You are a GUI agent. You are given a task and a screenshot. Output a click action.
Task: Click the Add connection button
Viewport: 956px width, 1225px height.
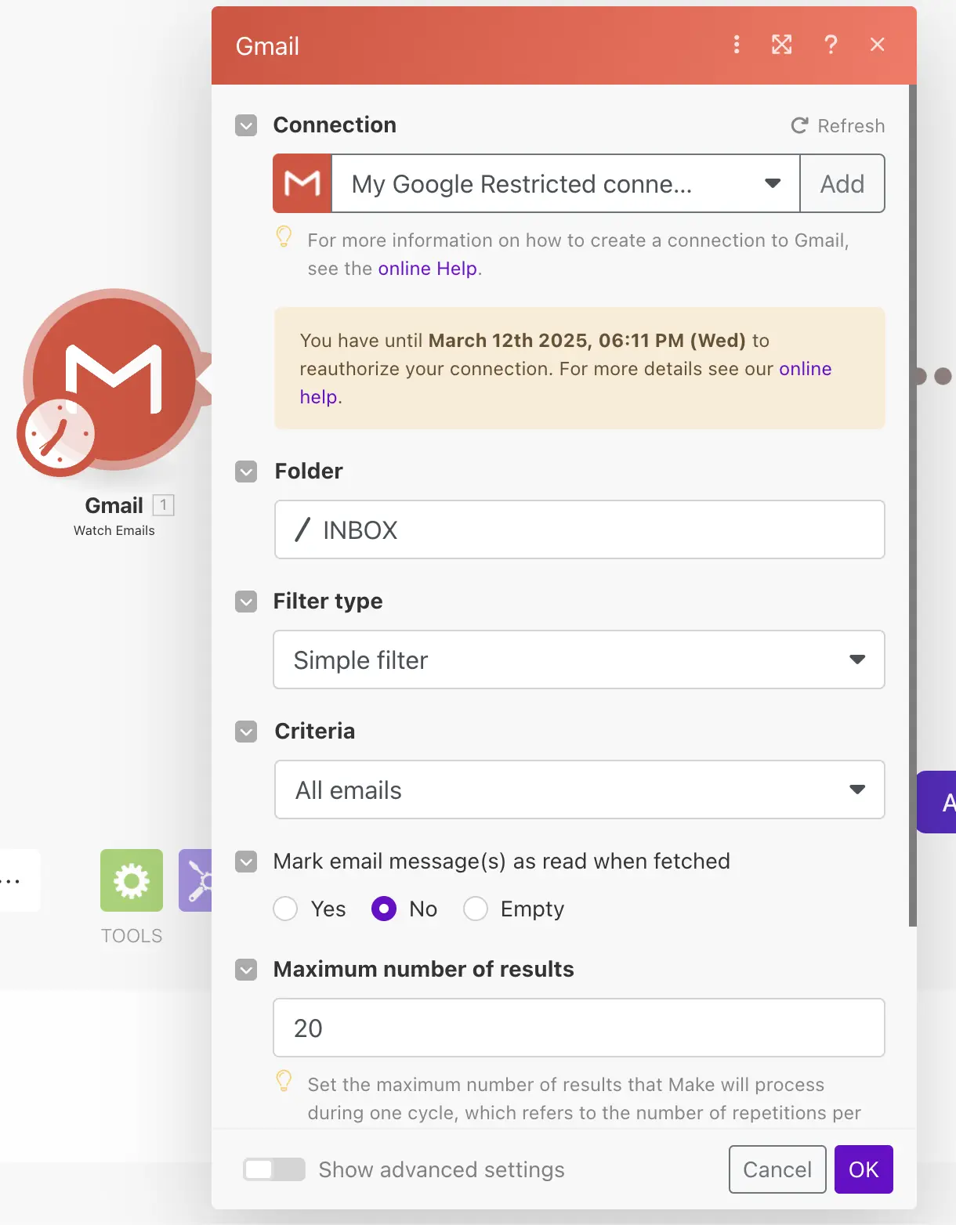(x=842, y=183)
